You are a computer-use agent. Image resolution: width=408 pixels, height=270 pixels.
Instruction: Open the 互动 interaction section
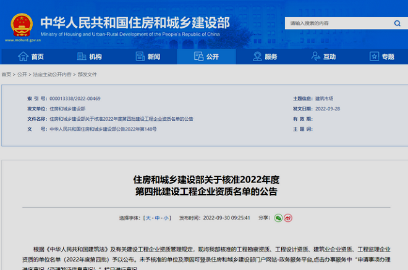[x=323, y=57]
